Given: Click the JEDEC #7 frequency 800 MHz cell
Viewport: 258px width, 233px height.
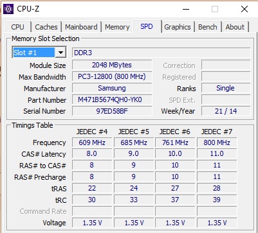Looking at the screenshot, I should click(x=217, y=142).
